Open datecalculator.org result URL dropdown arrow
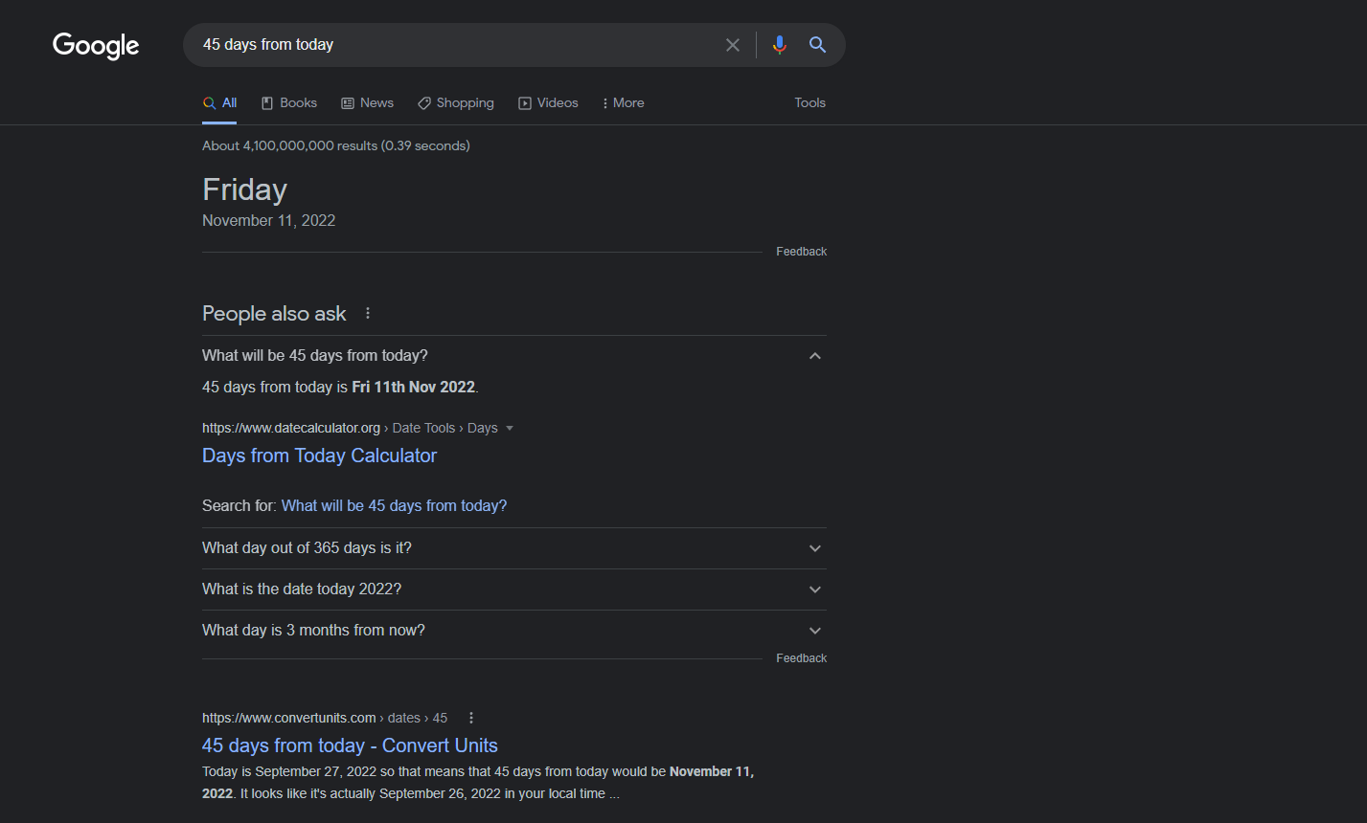Screen dimensions: 1367x823 (510, 428)
